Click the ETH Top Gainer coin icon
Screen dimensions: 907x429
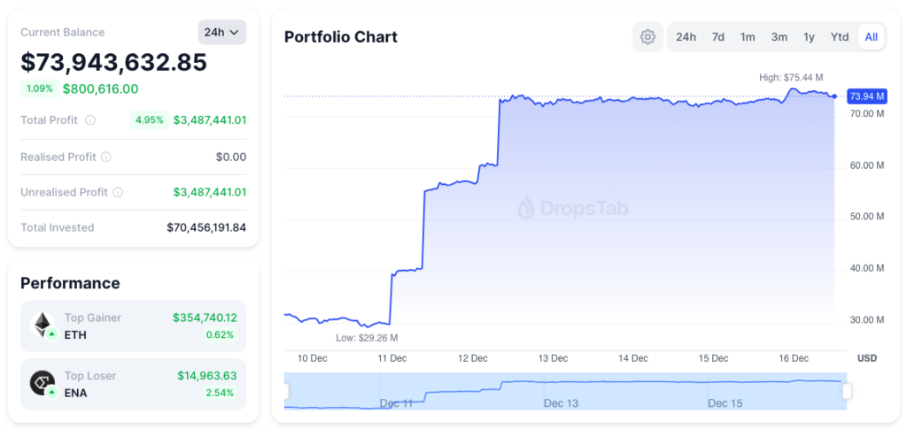click(43, 326)
